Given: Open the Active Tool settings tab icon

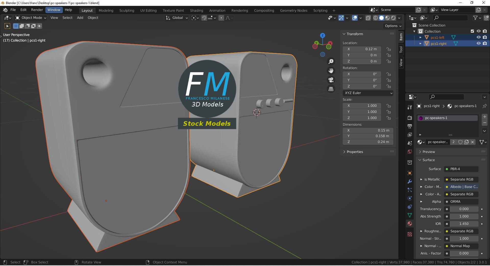Looking at the screenshot, I should (x=410, y=107).
